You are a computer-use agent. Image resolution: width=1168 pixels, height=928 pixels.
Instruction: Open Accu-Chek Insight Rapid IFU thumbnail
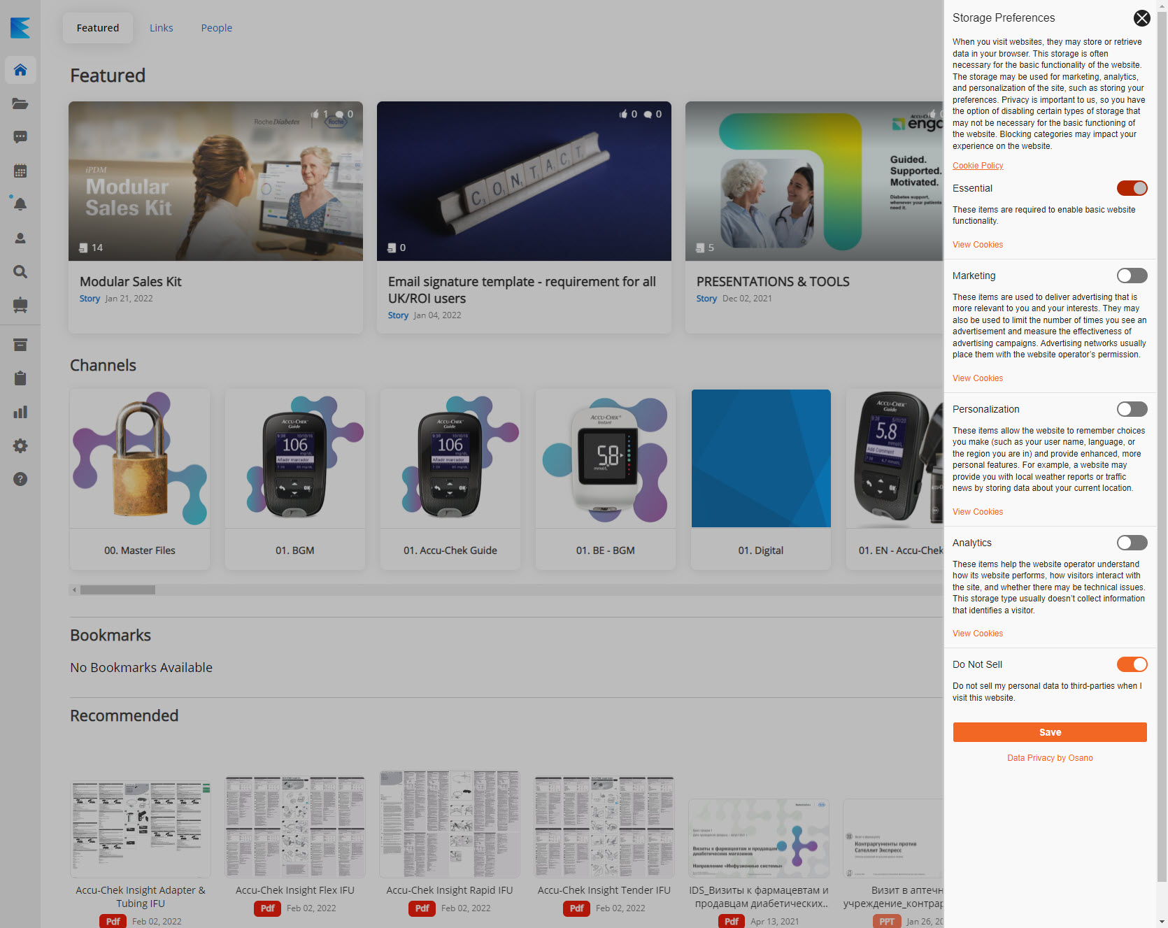[450, 824]
